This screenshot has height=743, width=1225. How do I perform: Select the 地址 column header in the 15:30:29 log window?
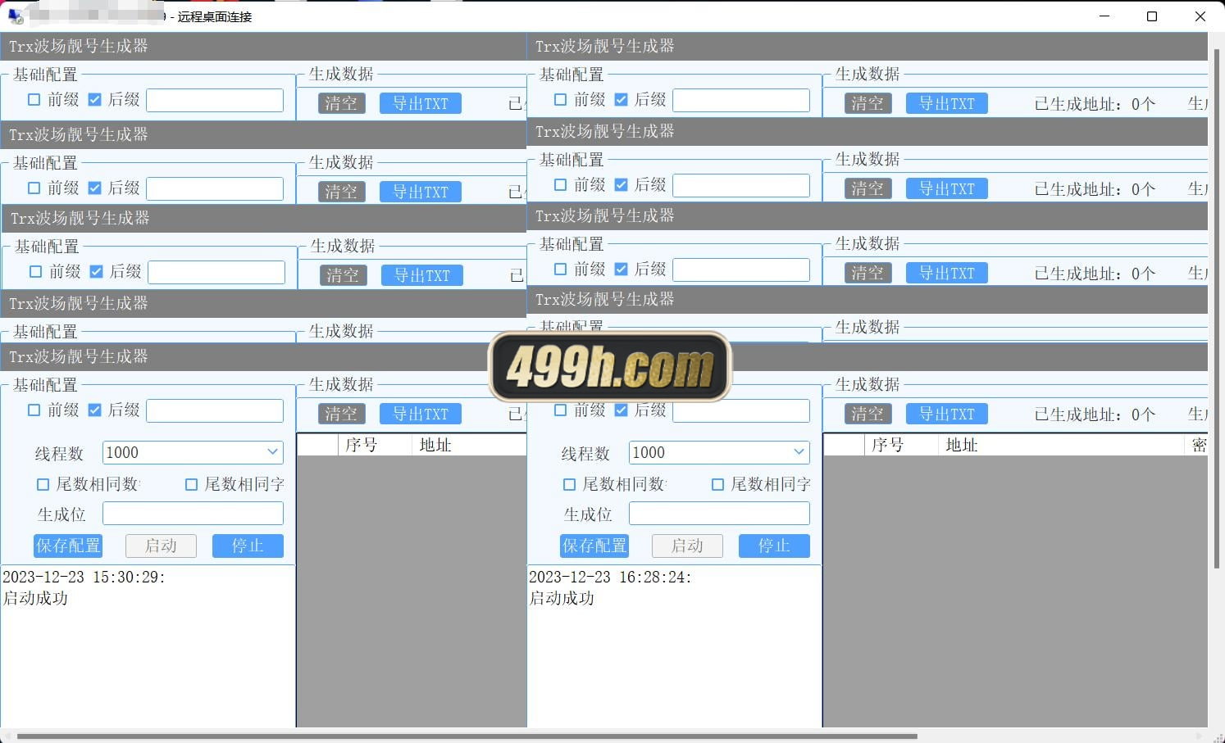coord(469,445)
